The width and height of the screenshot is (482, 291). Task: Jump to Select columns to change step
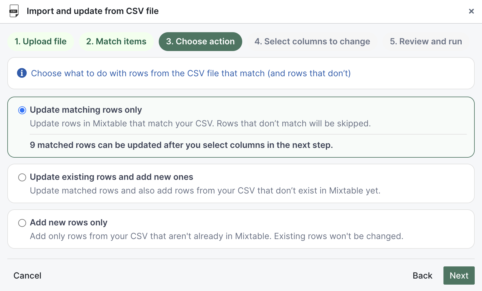[312, 41]
